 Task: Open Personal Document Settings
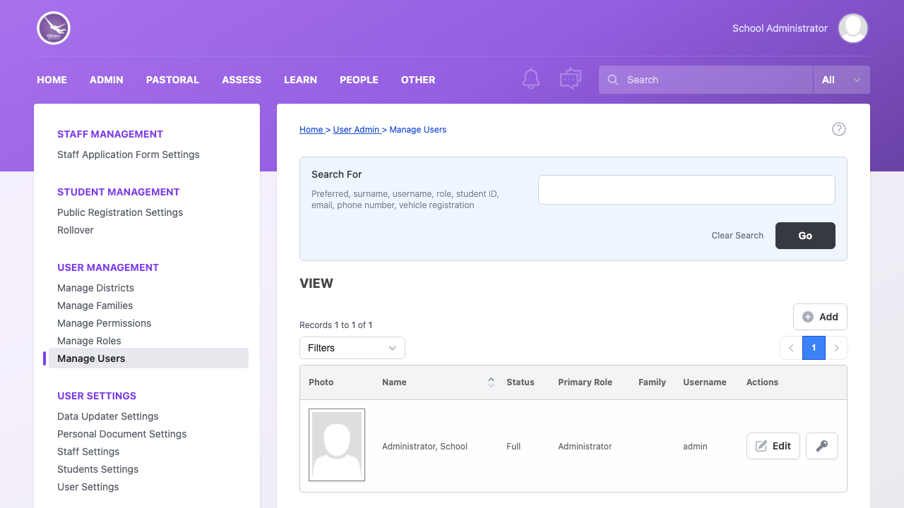click(122, 434)
